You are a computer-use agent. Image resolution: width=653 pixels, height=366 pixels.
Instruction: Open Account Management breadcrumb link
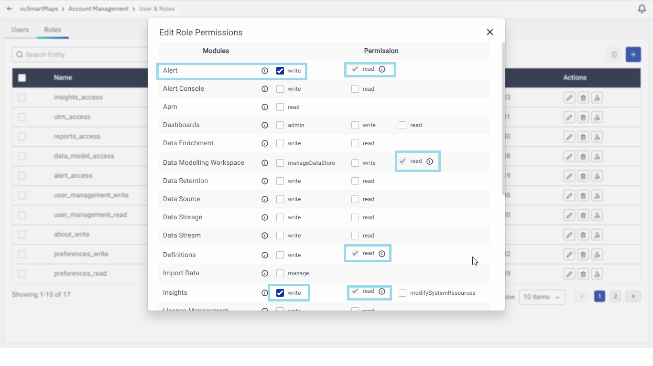(98, 9)
